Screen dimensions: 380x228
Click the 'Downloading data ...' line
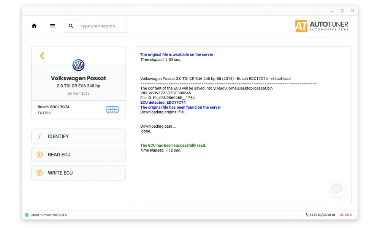coord(158,126)
